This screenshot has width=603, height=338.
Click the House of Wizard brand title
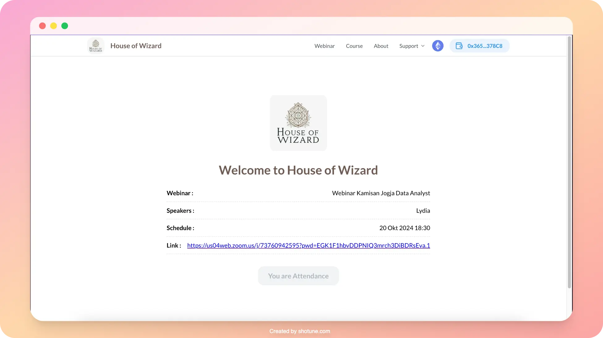(136, 46)
